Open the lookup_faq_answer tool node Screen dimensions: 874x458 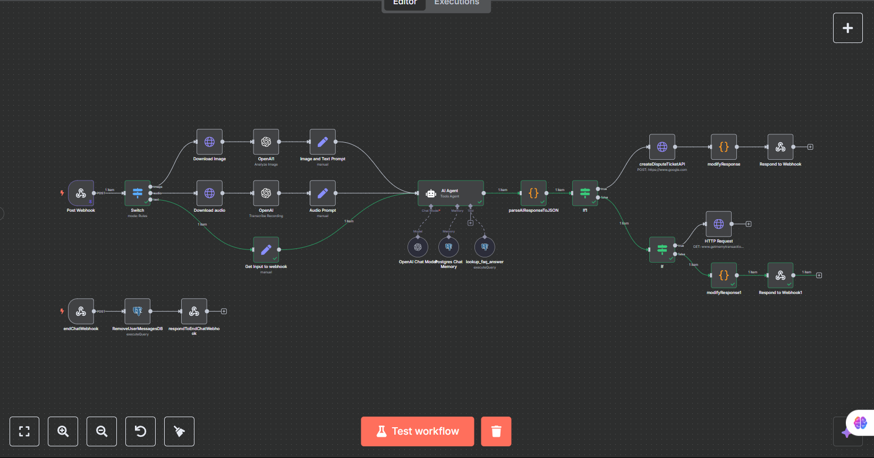(485, 247)
